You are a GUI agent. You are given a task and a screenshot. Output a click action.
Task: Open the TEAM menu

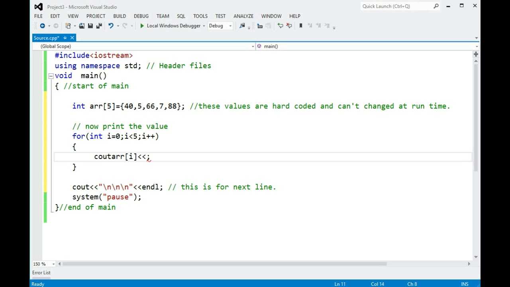click(x=163, y=16)
